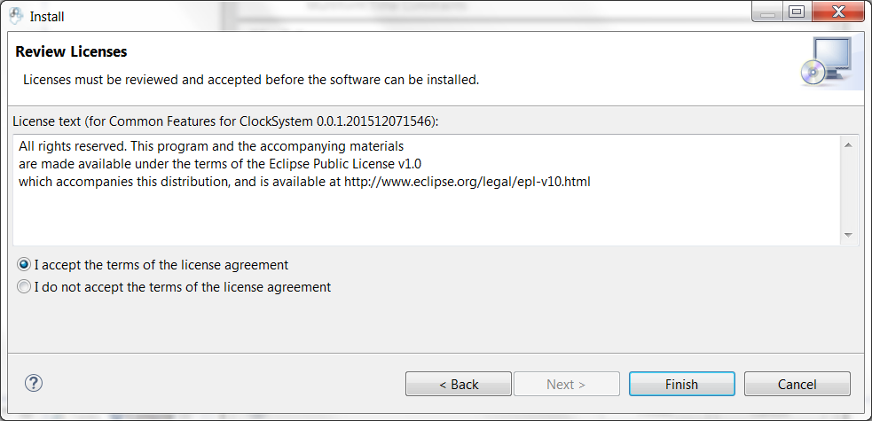The height and width of the screenshot is (421, 872).
Task: Select "I accept the terms" radio button
Action: [x=25, y=265]
